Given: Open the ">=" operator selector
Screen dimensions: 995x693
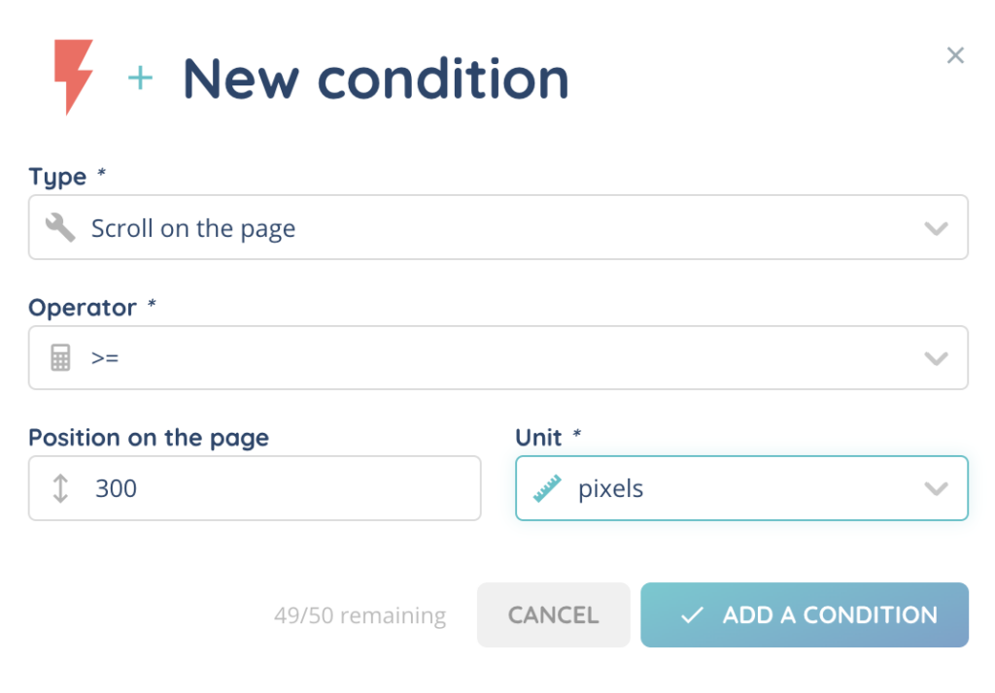Looking at the screenshot, I should [x=486, y=358].
